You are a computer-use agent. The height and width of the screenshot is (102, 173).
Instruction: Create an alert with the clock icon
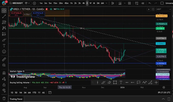[x=137, y=3]
